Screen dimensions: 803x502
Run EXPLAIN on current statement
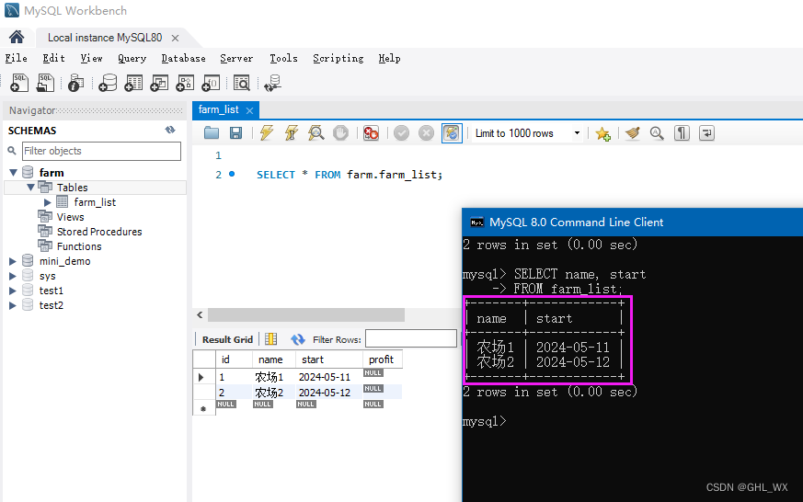pyautogui.click(x=316, y=133)
